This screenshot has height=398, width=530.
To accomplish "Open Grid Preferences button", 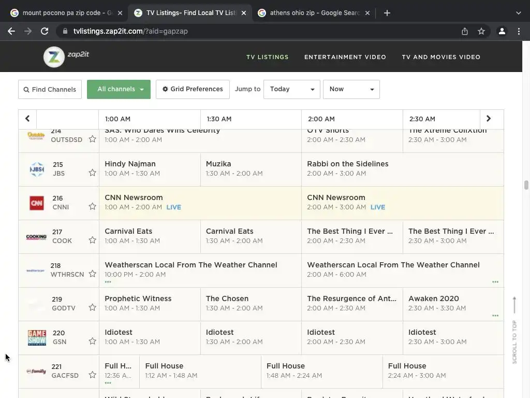I will [x=193, y=89].
